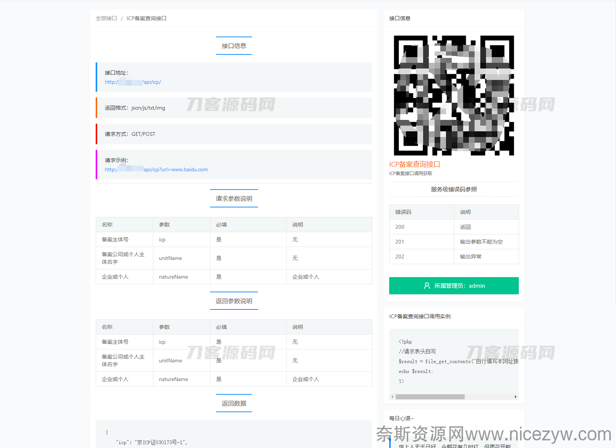
Task: Click the 请求方式 GET/POST info row
Action: point(234,134)
